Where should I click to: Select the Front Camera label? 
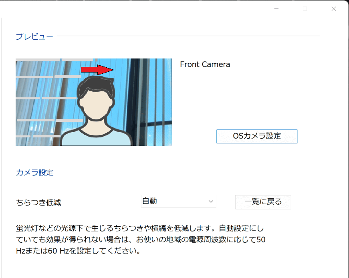point(205,64)
